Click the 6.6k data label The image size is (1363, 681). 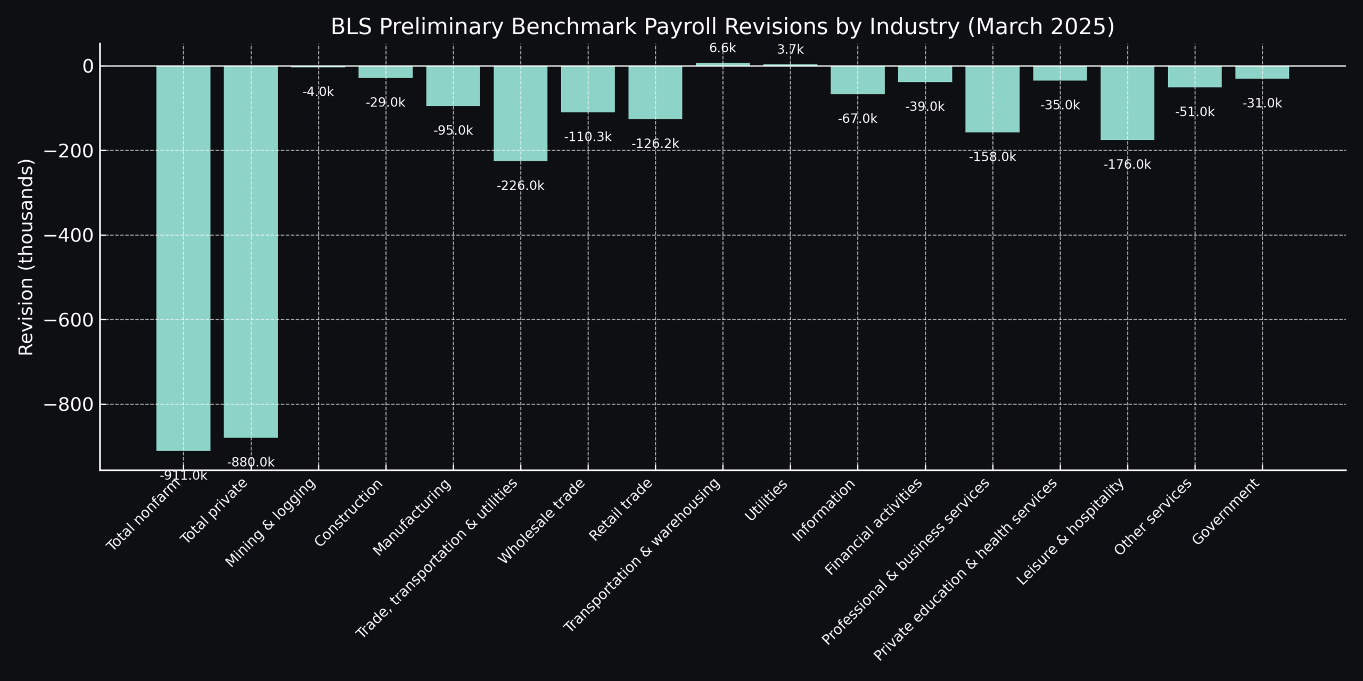coord(723,47)
